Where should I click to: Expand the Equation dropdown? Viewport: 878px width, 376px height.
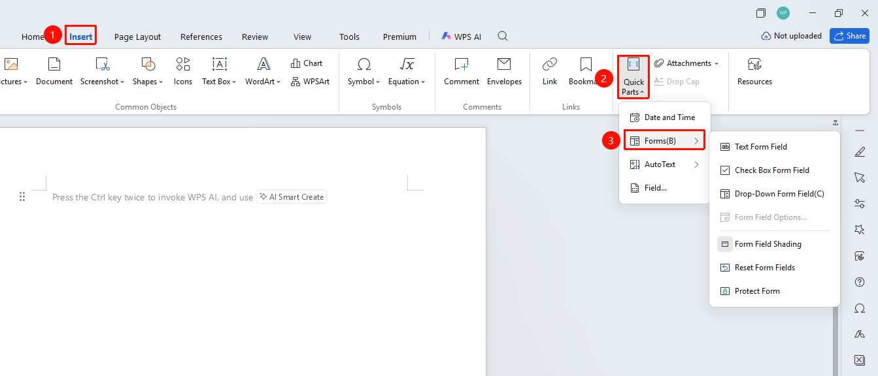[407, 71]
